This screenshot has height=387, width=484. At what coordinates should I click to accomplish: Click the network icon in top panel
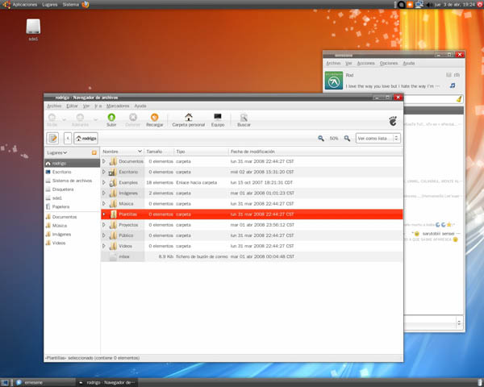[419, 5]
